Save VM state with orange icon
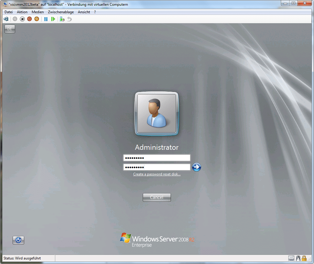 point(36,19)
